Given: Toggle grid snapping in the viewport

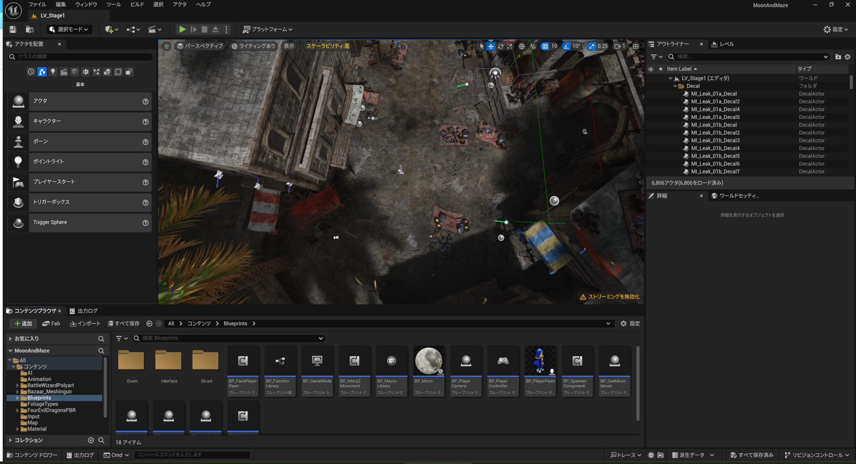Looking at the screenshot, I should [x=545, y=46].
